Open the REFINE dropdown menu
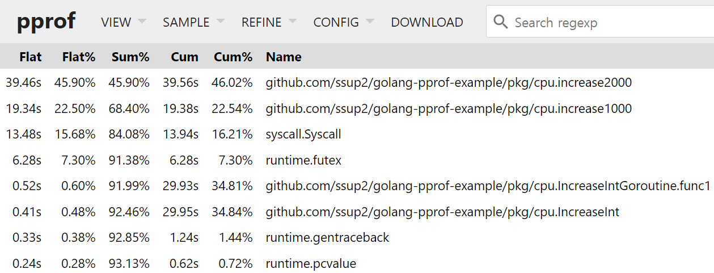Image resolution: width=714 pixels, height=273 pixels. 269,22
